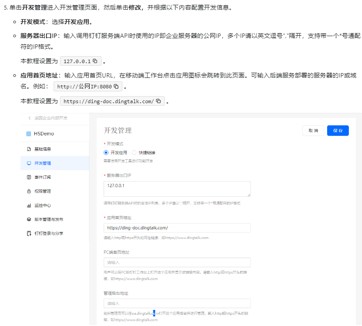The width and height of the screenshot is (362, 326).
Task: Select the 快捷链接 radio button
Action: tap(134, 152)
